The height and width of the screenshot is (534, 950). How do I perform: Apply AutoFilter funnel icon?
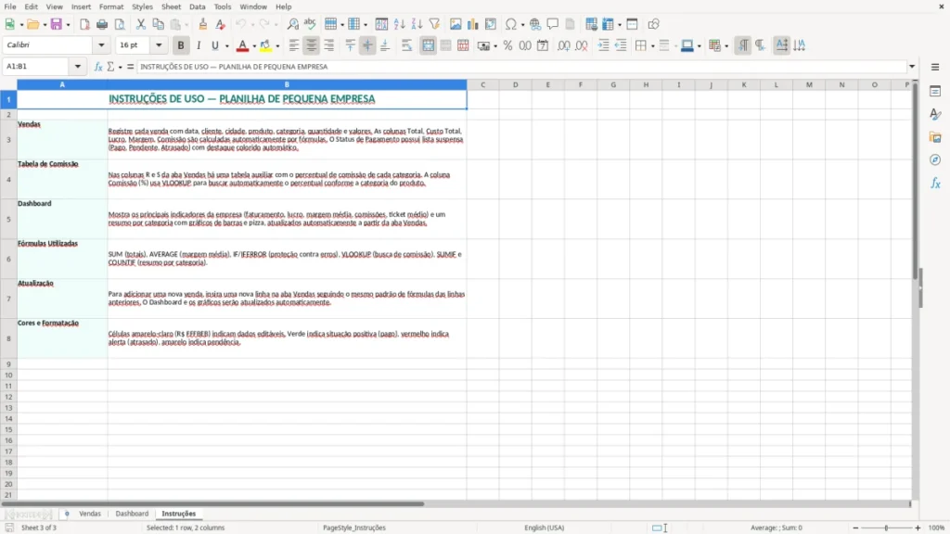point(434,24)
